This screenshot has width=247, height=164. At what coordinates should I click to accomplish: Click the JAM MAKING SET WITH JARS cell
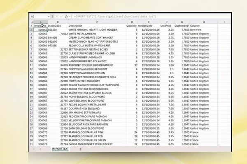pyautogui.click(x=97, y=112)
